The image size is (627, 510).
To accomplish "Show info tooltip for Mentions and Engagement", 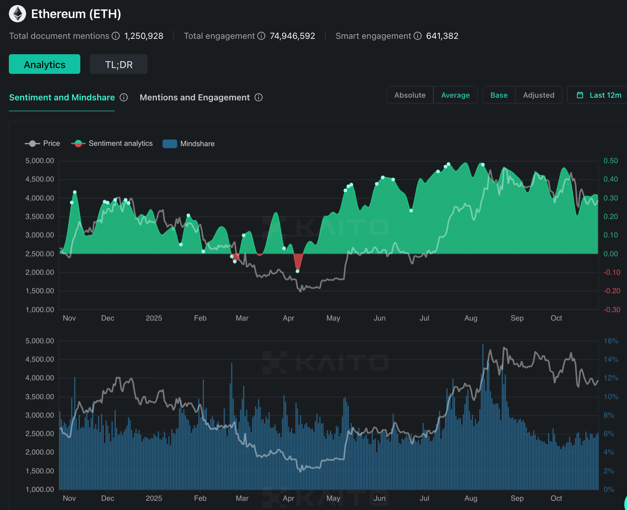I will click(x=259, y=97).
